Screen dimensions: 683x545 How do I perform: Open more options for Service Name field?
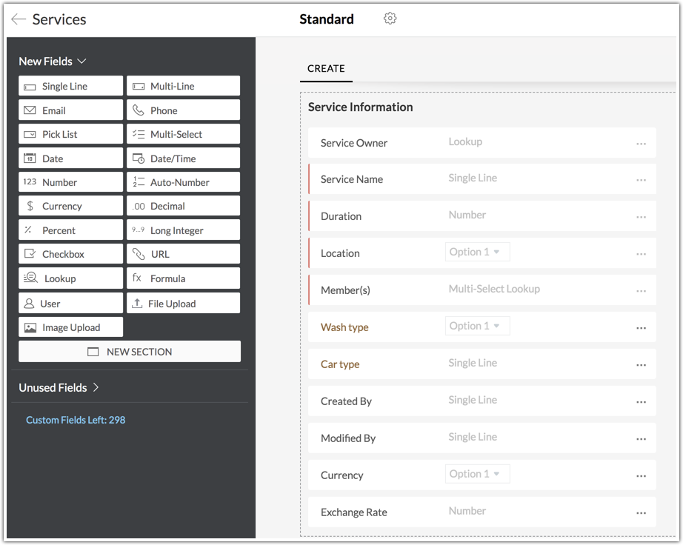(641, 180)
